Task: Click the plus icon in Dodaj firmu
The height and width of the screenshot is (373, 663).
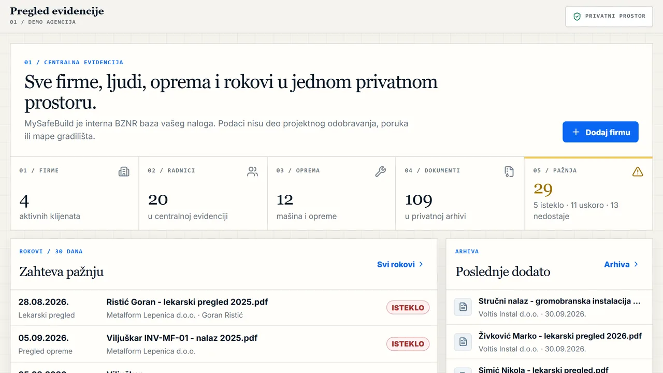Action: 575,132
